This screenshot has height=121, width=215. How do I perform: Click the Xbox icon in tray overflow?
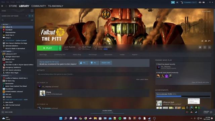point(196,108)
